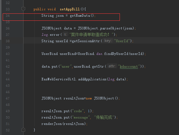Viewport: 179px width, 135px height.
Task: Click line number 51 in the gutter
Action: pyautogui.click(x=8, y=124)
